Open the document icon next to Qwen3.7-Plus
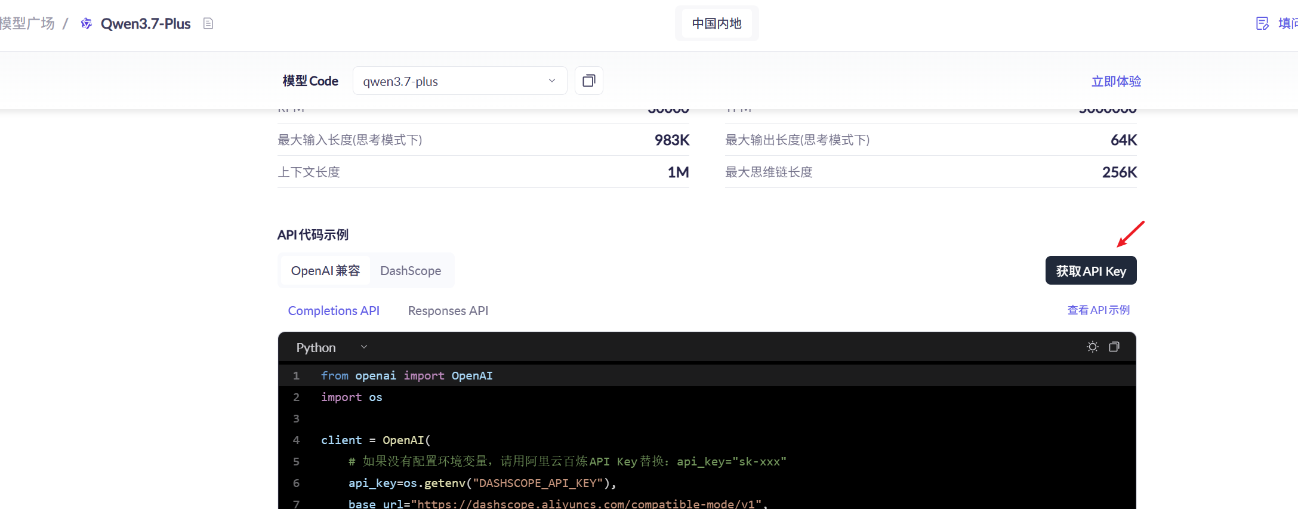 pyautogui.click(x=208, y=23)
